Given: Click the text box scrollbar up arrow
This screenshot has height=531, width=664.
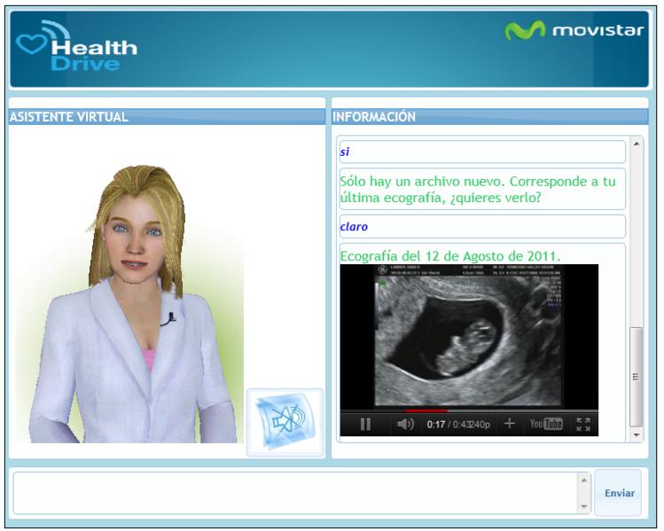Looking at the screenshot, I should (x=583, y=480).
